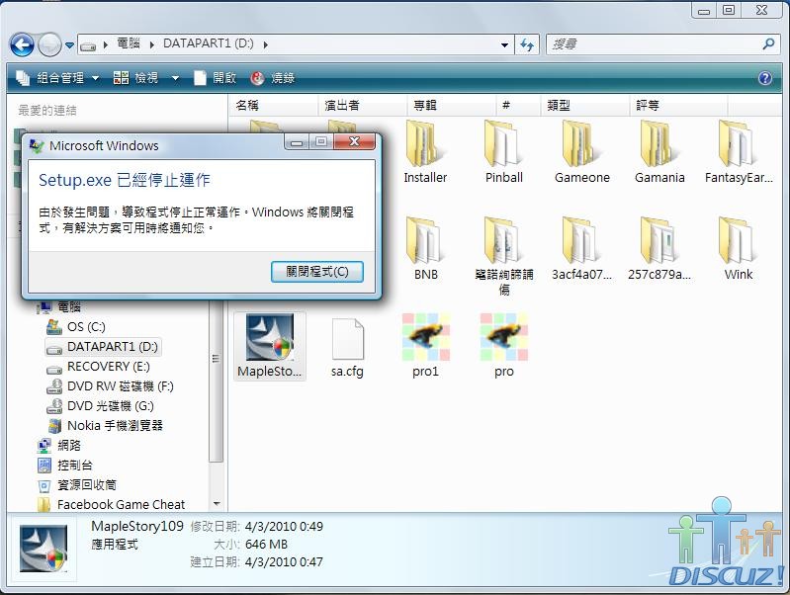Select the Installer folder
The image size is (790, 595).
click(x=425, y=151)
